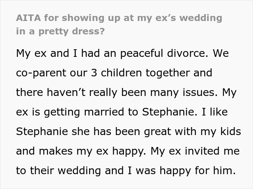
Task: Open the AITA post title about ex's wedding
Action: 119,25
